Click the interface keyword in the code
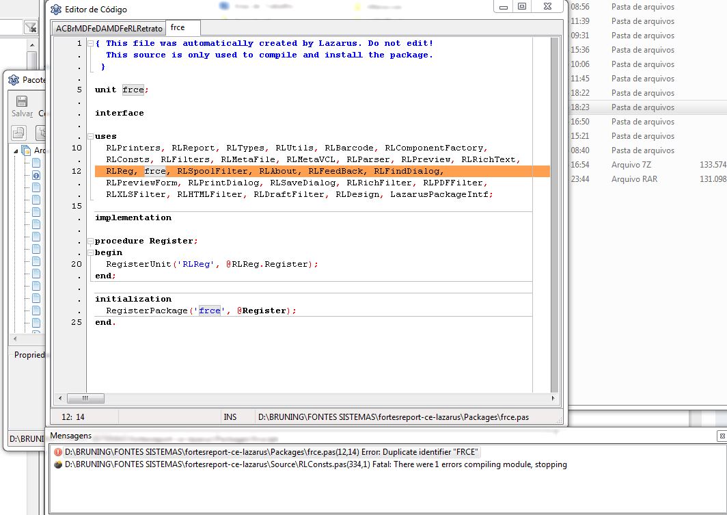 tap(119, 114)
